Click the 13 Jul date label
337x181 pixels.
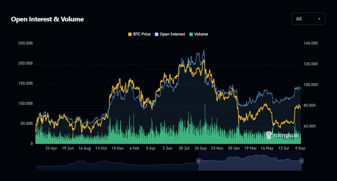tap(283, 148)
